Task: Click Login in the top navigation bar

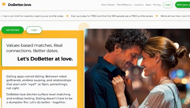Action: pos(168,5)
